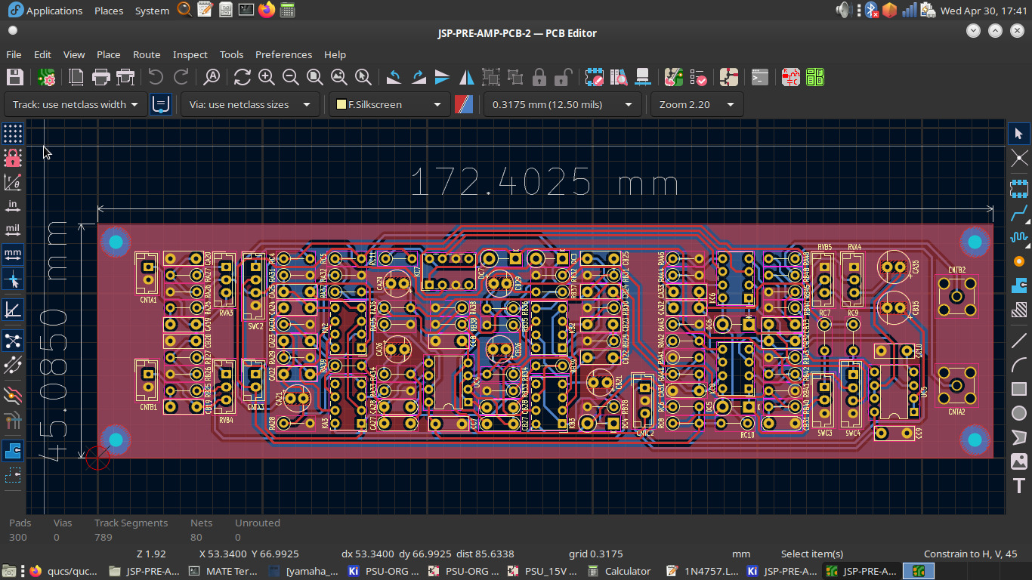
Task: Zoom out with the magnifier minus icon
Action: [x=291, y=77]
